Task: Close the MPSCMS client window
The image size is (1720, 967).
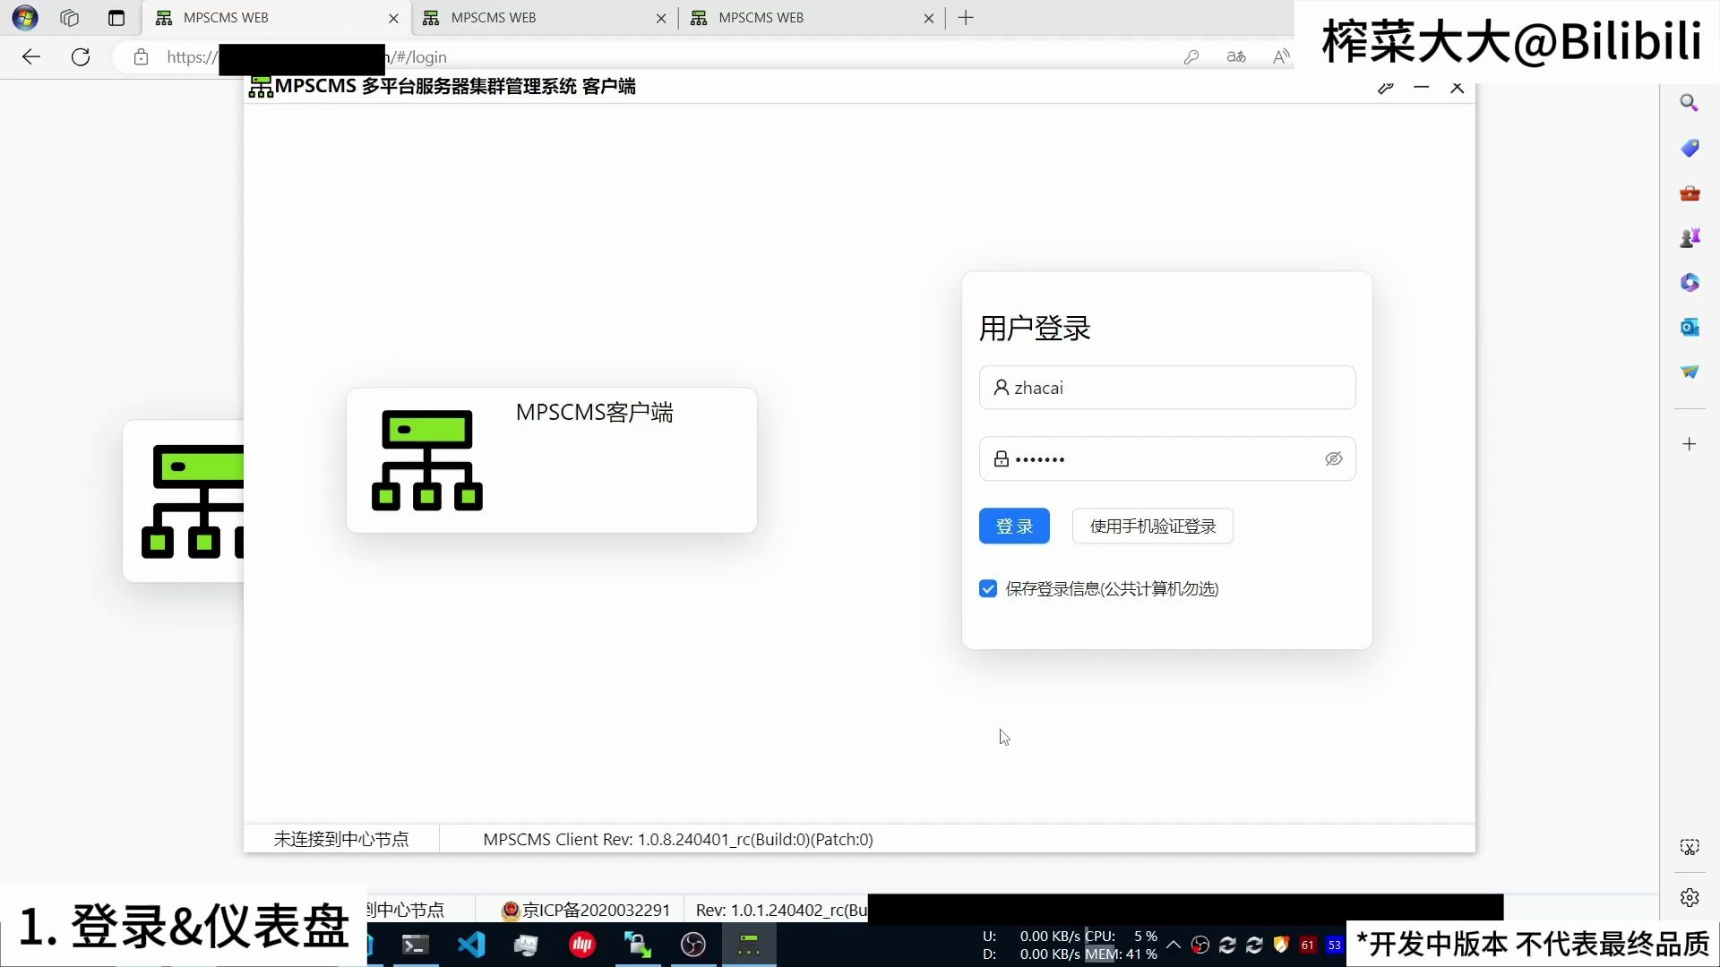Action: [1458, 87]
